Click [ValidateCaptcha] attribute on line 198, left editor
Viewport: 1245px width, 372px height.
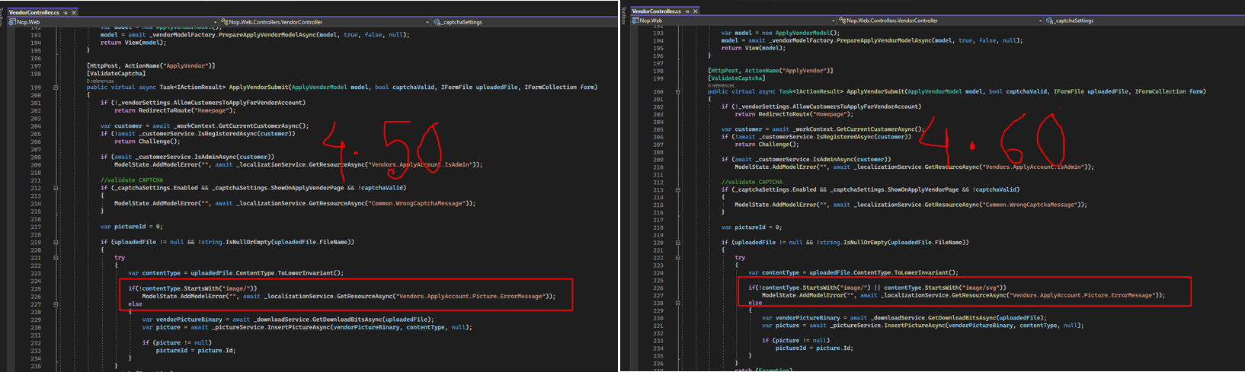coord(116,74)
